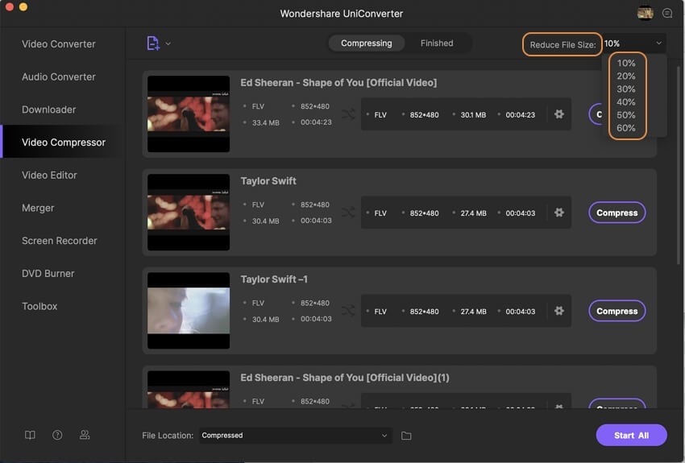Viewport: 685px width, 463px height.
Task: Open output folder icon beside File Location
Action: (406, 436)
